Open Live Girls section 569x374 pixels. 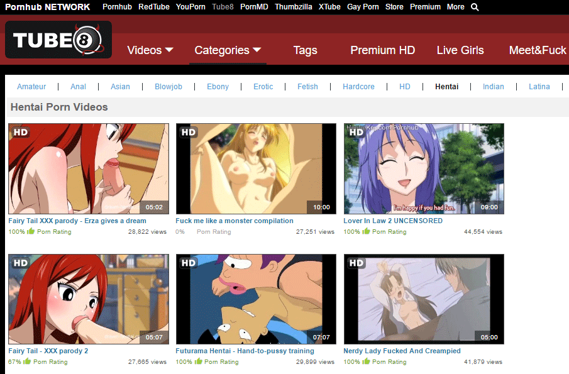pyautogui.click(x=460, y=50)
